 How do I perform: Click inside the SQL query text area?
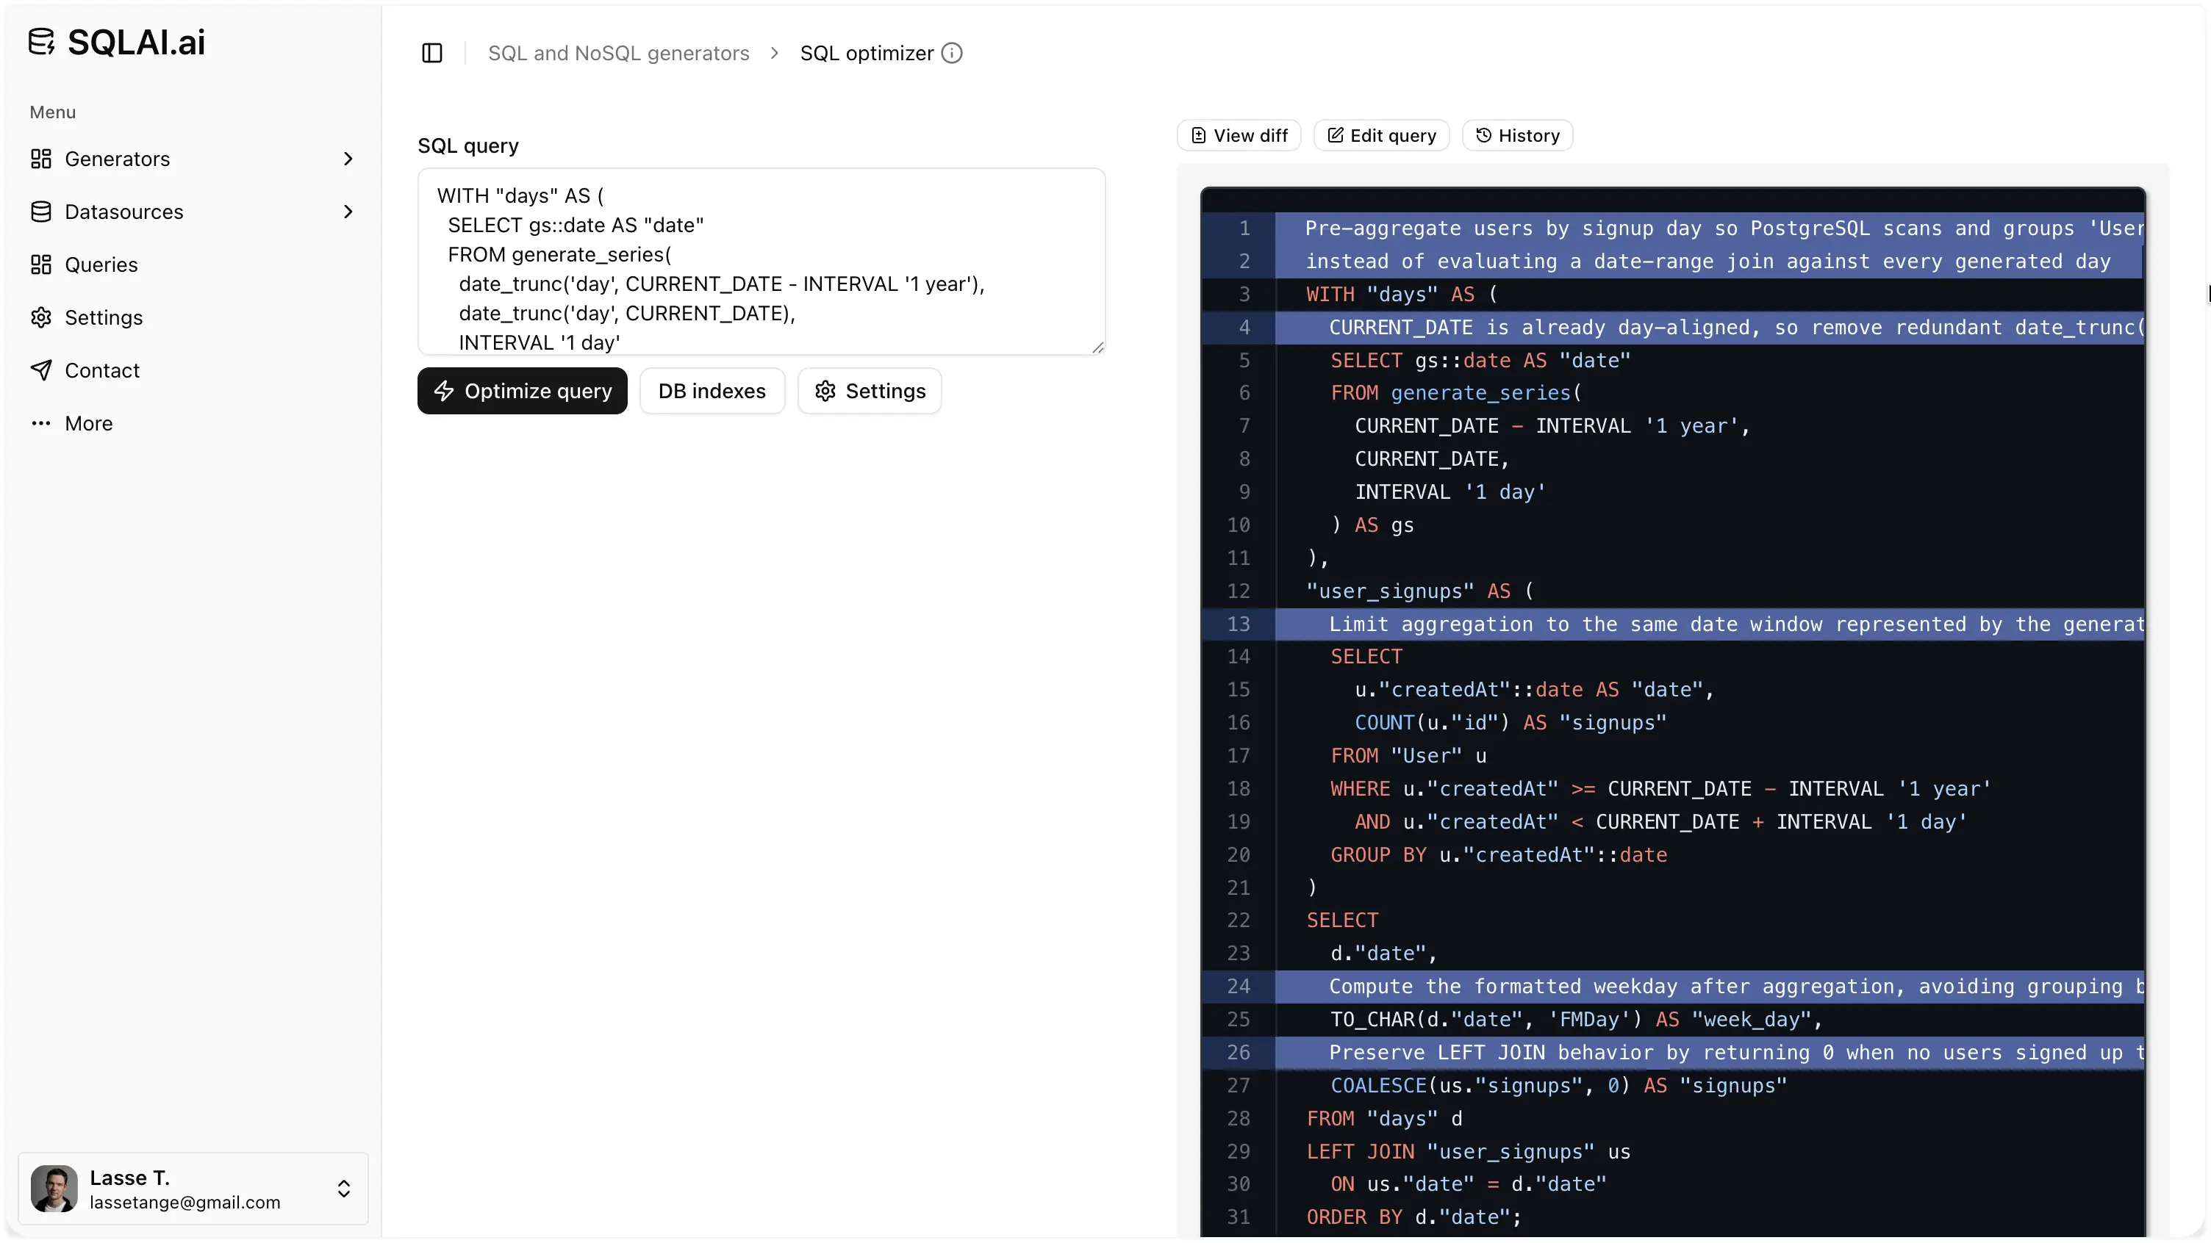pyautogui.click(x=762, y=262)
